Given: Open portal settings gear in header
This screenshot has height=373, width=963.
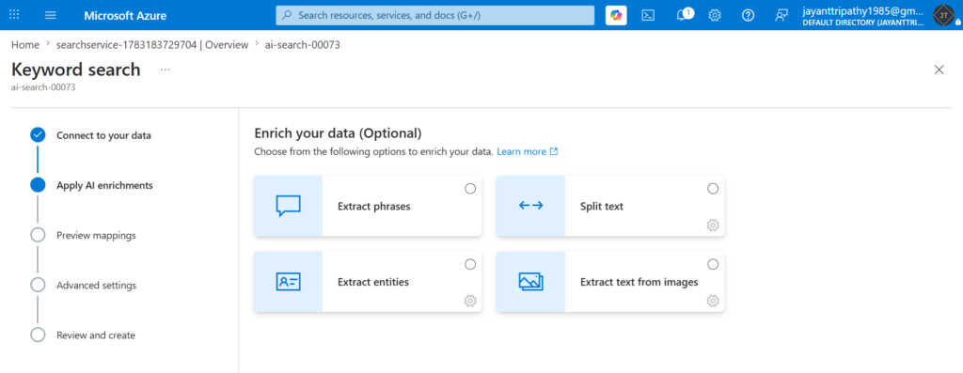Looking at the screenshot, I should point(715,15).
